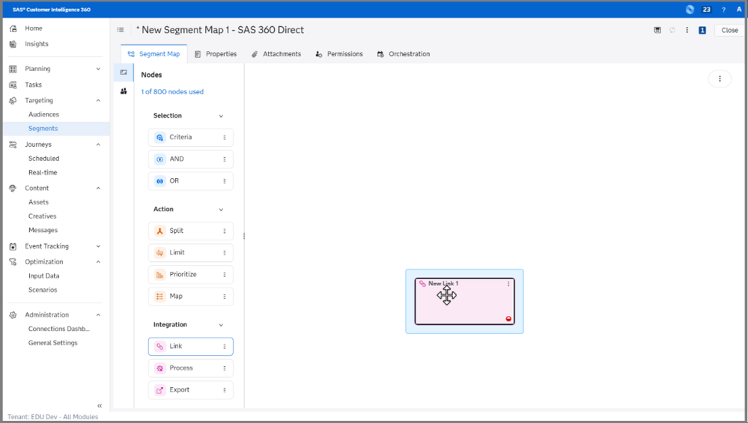
Task: Click the Planning grid icon
Action: click(x=13, y=69)
